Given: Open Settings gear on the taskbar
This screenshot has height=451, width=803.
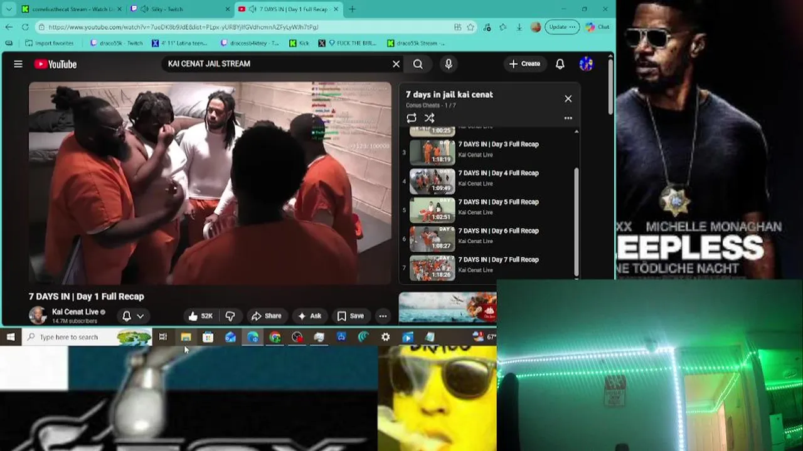Looking at the screenshot, I should click(385, 337).
